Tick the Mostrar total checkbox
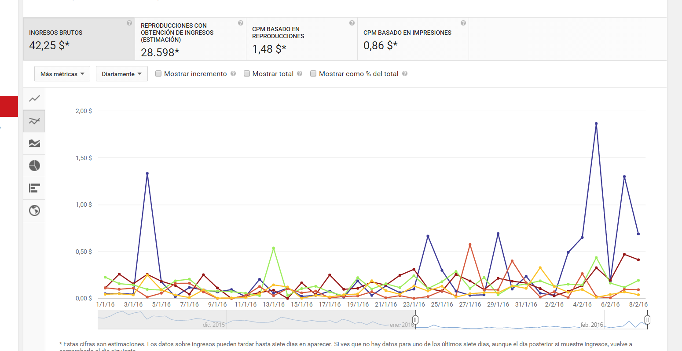The image size is (682, 351). 247,74
